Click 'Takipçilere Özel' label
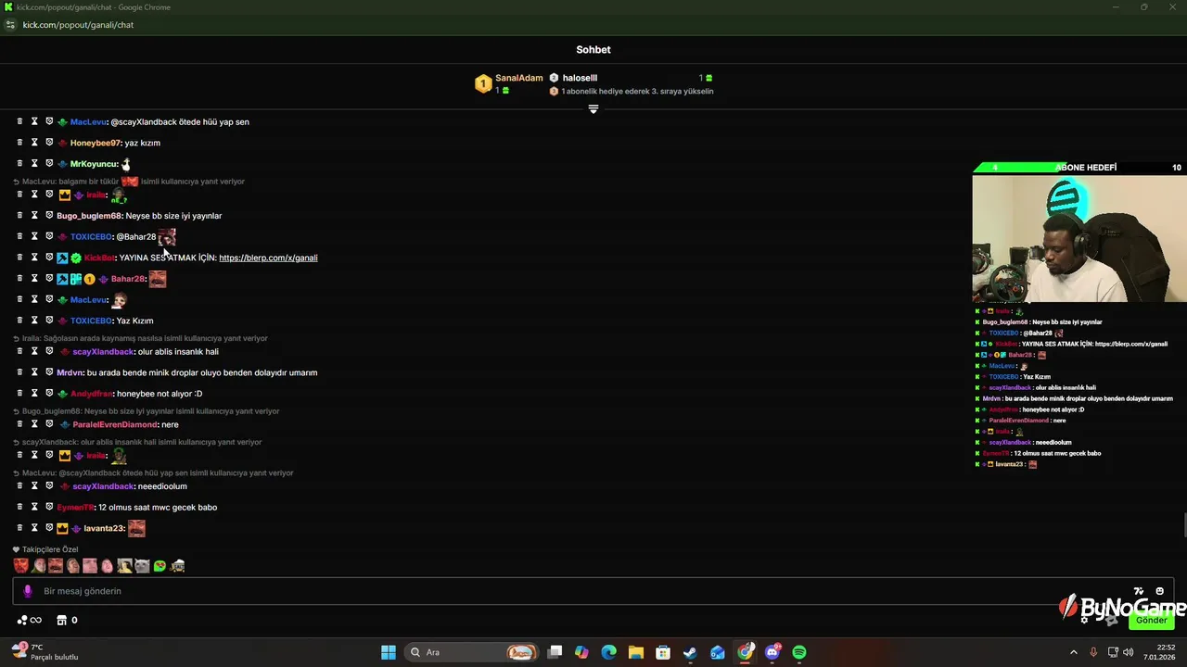 tap(50, 549)
